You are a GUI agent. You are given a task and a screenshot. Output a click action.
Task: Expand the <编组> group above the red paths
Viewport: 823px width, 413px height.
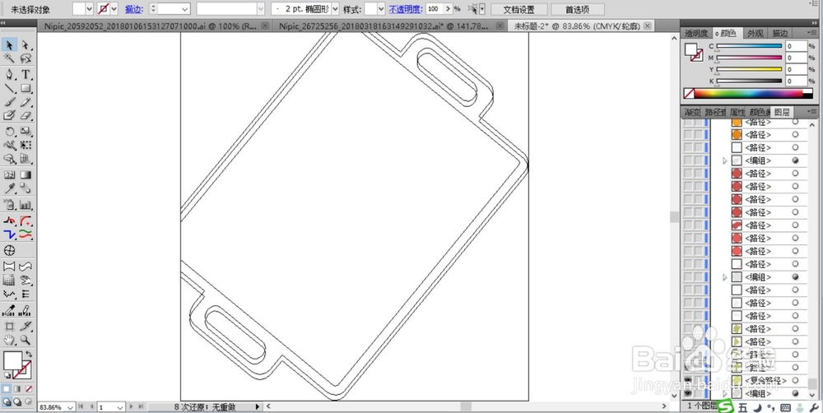point(725,160)
